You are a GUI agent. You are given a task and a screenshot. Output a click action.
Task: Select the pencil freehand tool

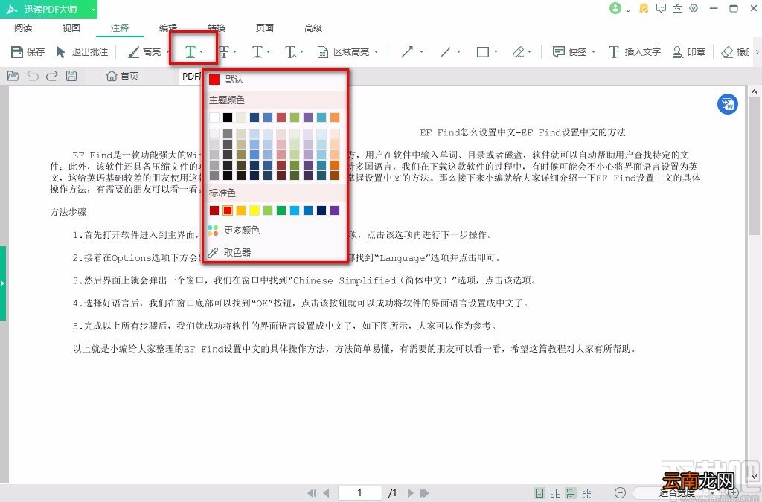(x=518, y=51)
